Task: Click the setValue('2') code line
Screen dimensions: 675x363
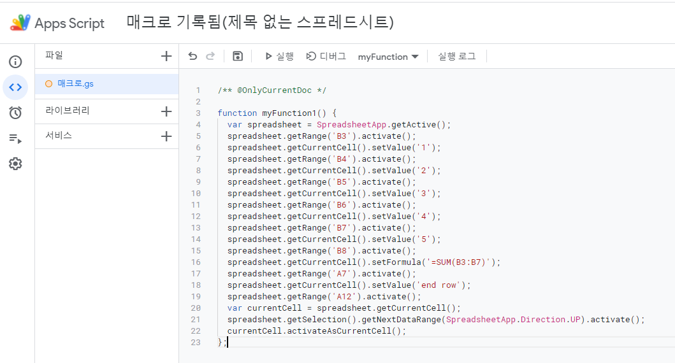Action: [334, 170]
